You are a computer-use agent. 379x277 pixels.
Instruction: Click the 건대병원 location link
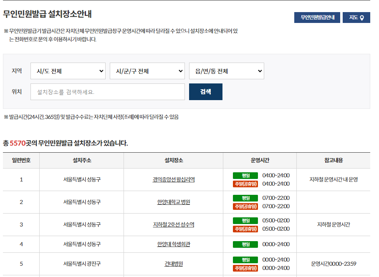tap(173, 264)
